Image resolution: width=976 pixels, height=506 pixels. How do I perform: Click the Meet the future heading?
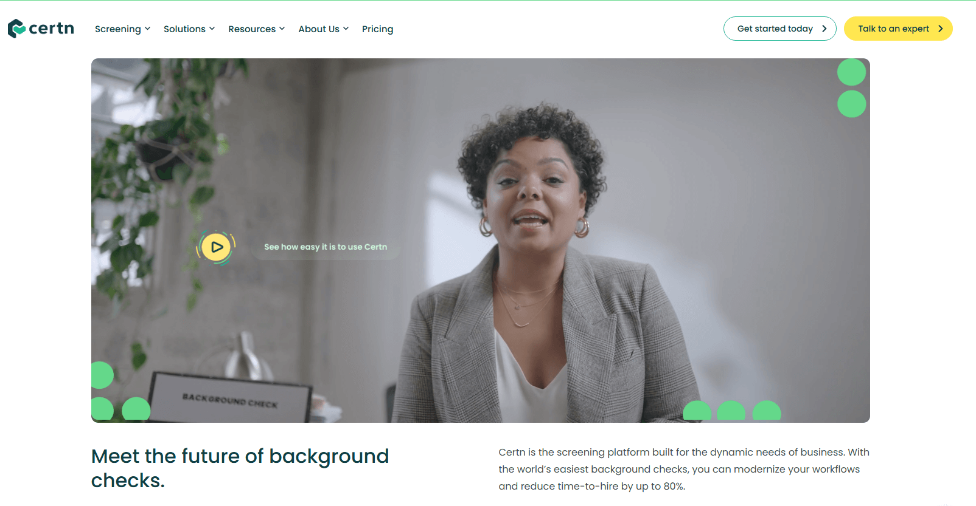point(240,468)
